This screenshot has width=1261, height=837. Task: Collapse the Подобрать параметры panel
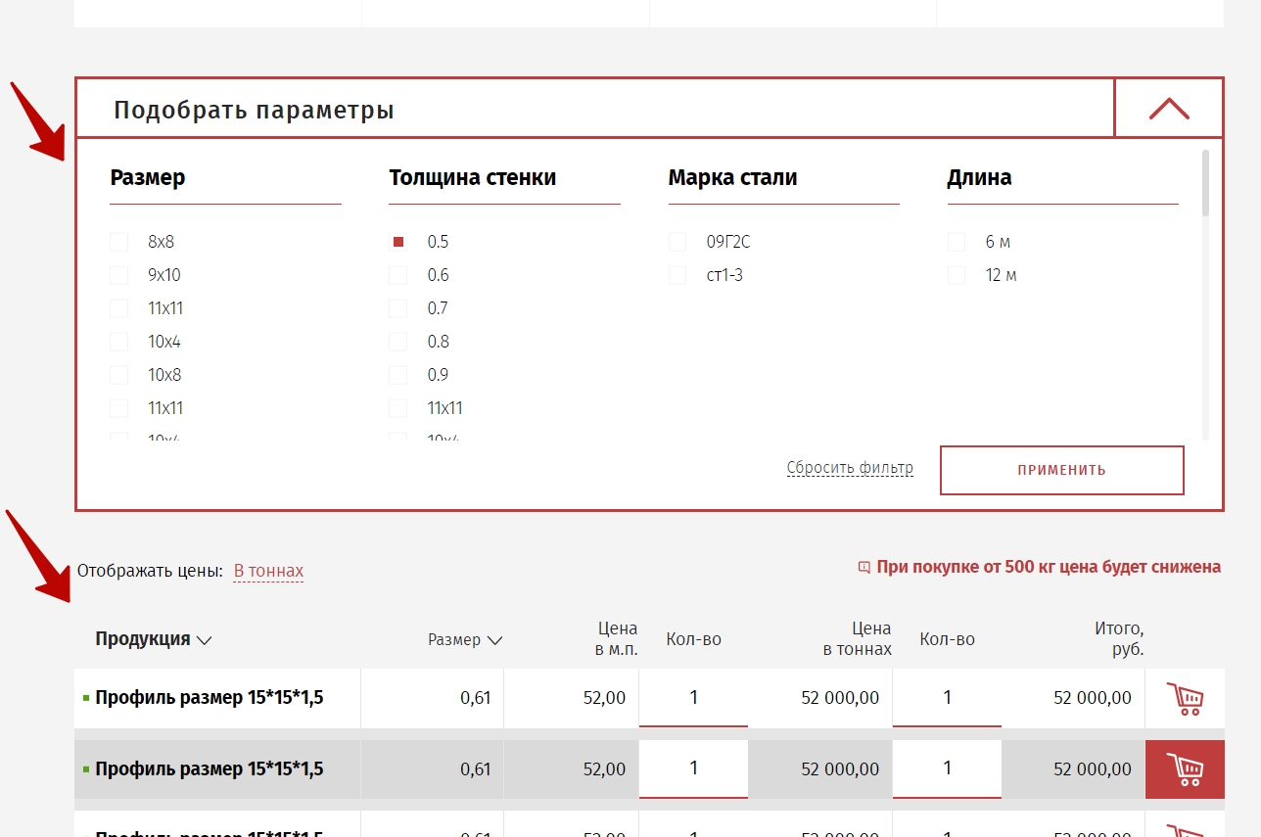coord(1168,109)
